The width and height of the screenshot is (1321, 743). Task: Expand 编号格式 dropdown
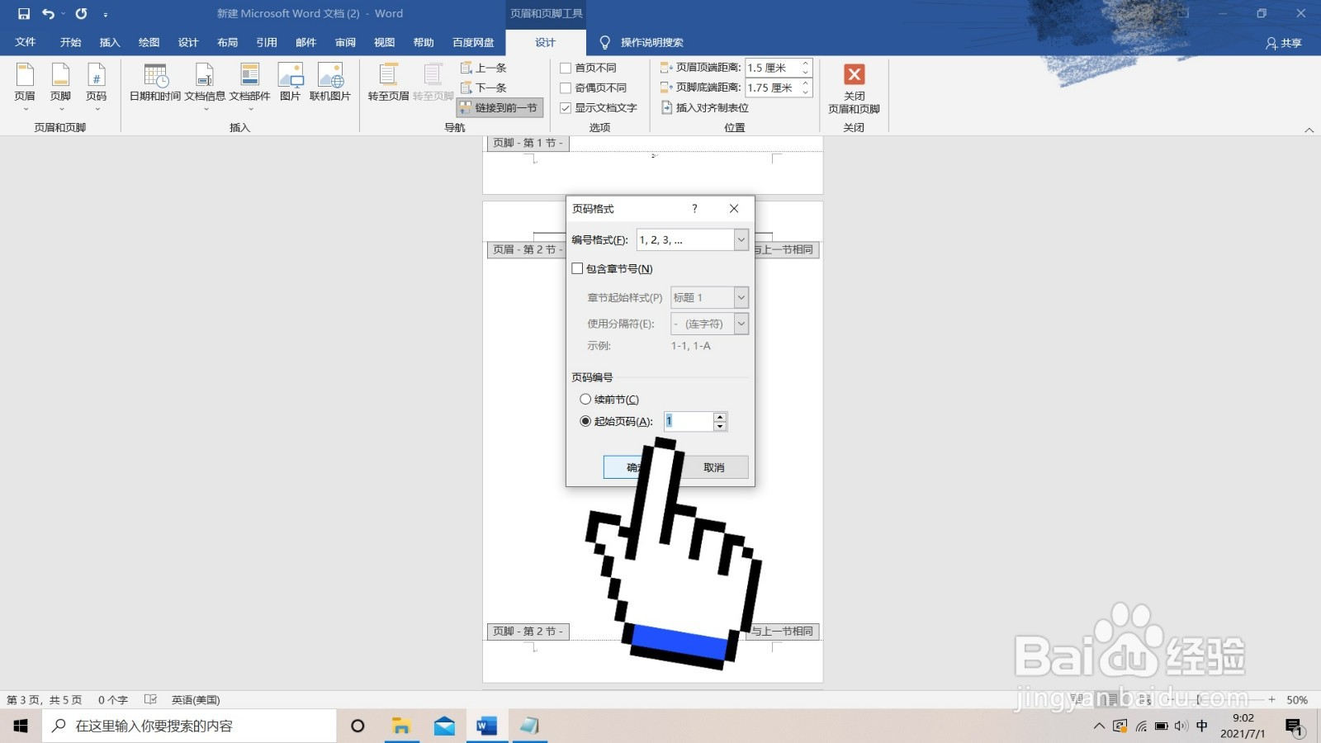[x=741, y=239]
